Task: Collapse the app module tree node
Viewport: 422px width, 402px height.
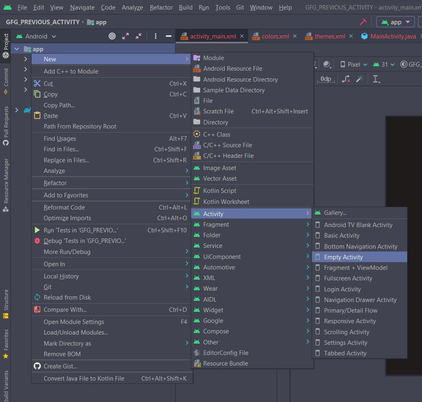Action: (x=16, y=49)
